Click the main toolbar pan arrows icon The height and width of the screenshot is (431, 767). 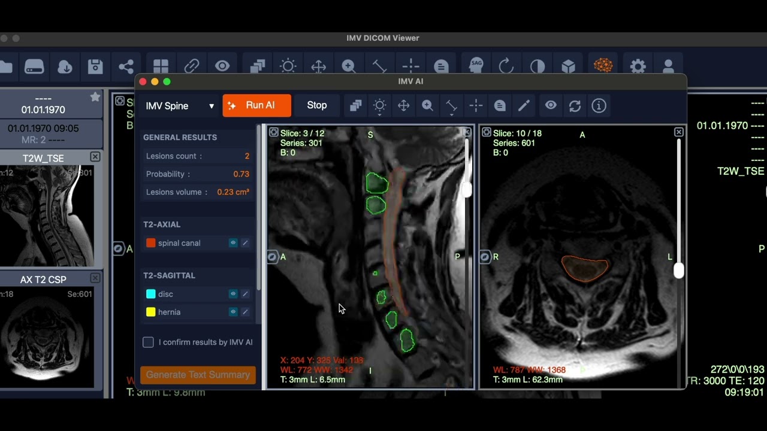[318, 66]
